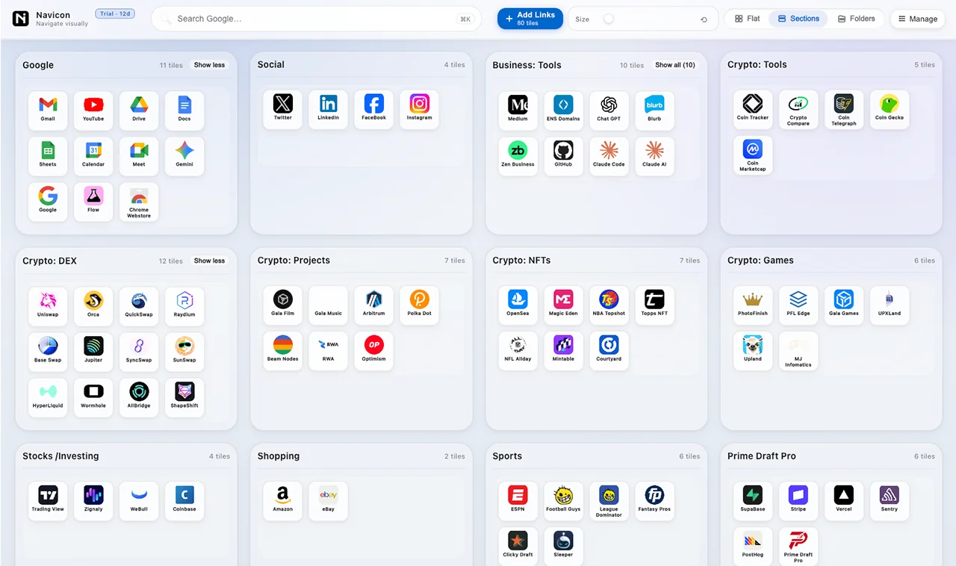Image resolution: width=956 pixels, height=566 pixels.
Task: Open the Sleeper tile
Action: point(563,547)
